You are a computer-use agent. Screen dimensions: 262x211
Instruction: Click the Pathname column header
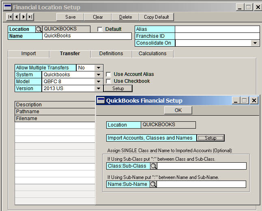click(55, 112)
